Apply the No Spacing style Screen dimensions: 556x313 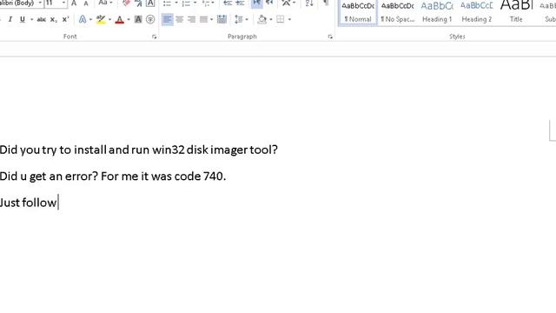[398, 12]
